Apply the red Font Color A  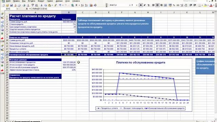(x=211, y=5)
